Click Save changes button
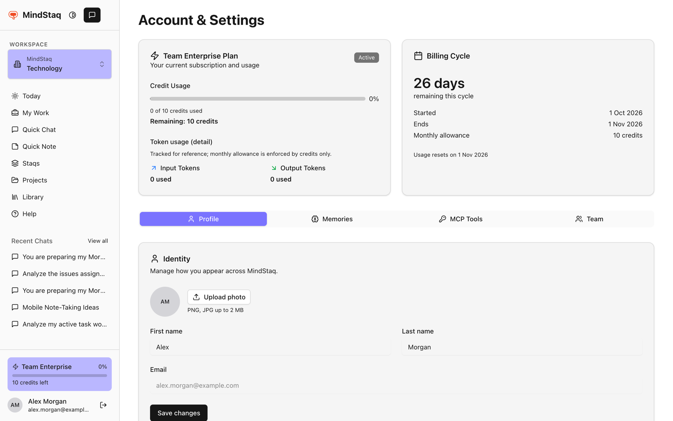Viewport: 673px width, 421px height. click(179, 413)
